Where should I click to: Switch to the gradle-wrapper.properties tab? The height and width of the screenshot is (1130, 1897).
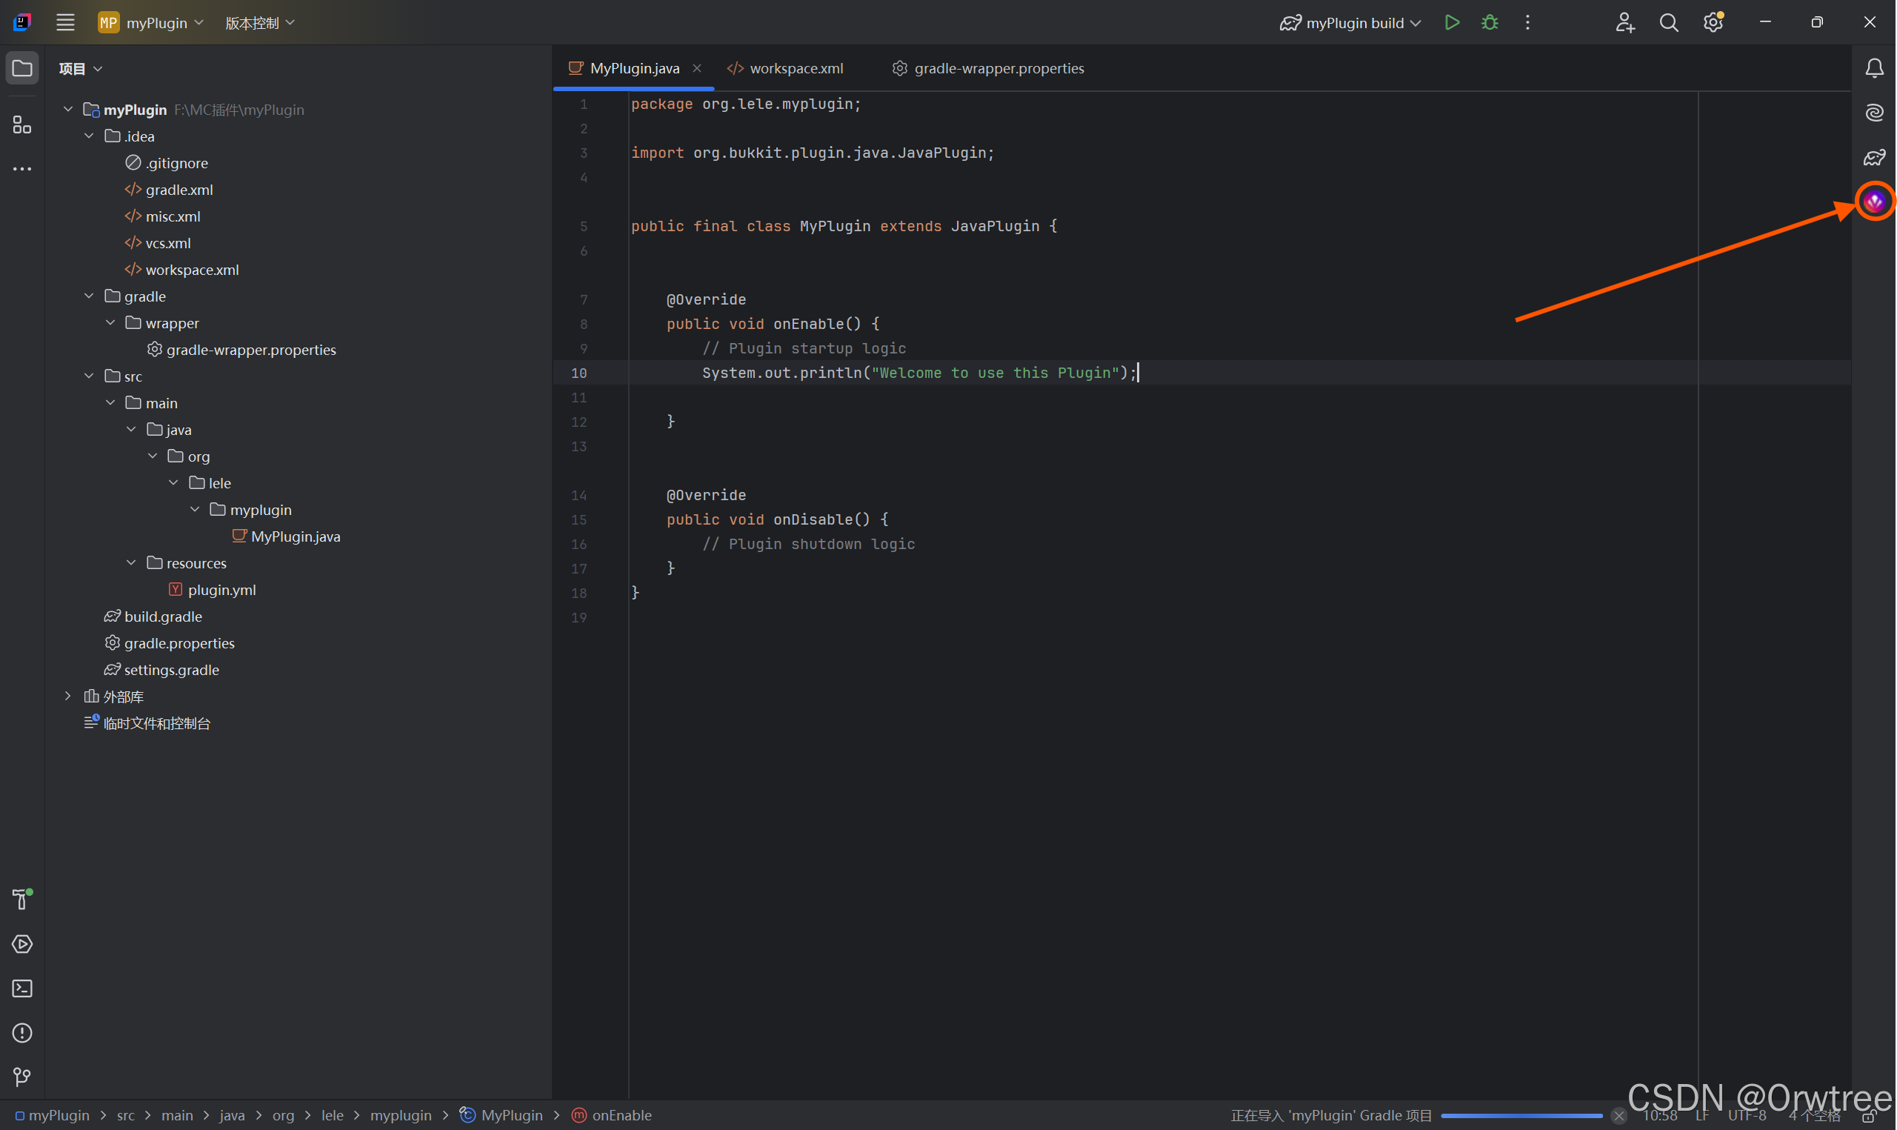[x=998, y=68]
